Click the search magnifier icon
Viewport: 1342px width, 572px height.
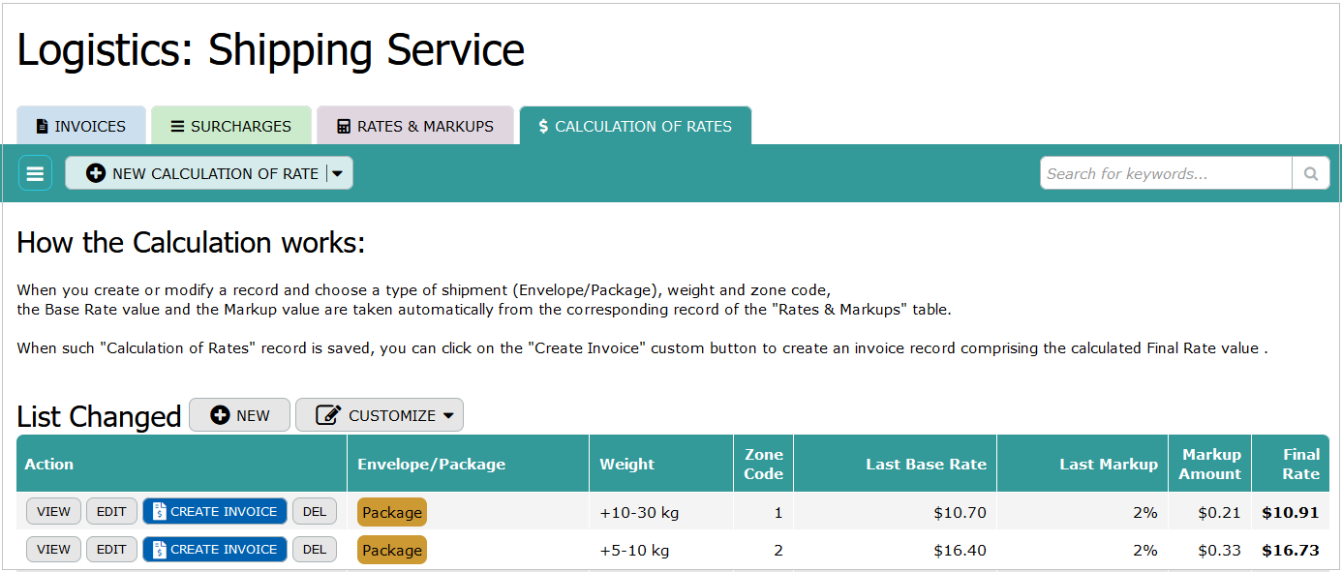click(x=1310, y=174)
